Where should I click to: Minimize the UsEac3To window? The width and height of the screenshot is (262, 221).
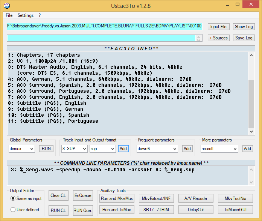[227, 5]
